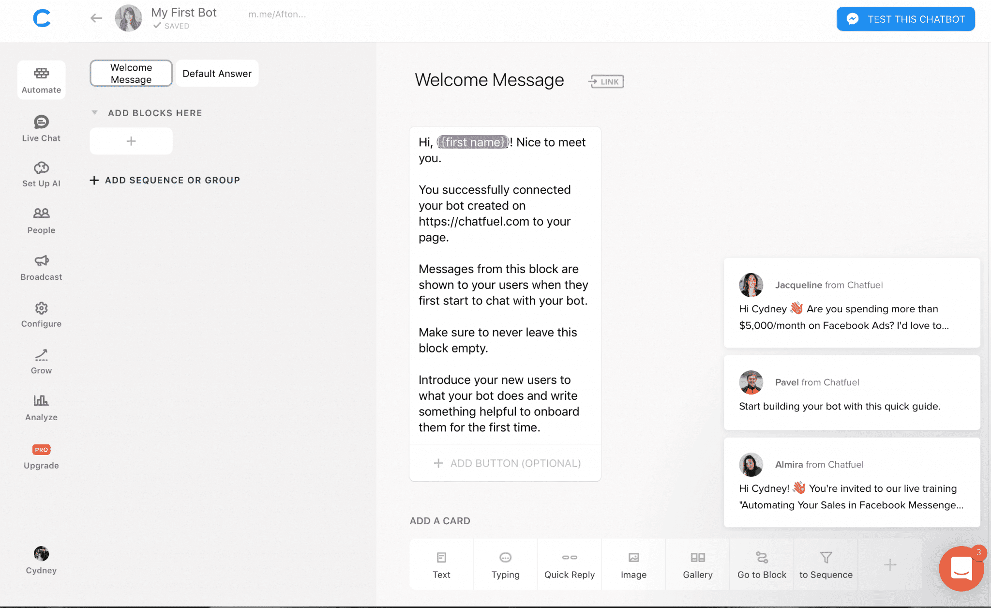This screenshot has height=608, width=991.
Task: Add a new block with plus button
Action: (131, 141)
